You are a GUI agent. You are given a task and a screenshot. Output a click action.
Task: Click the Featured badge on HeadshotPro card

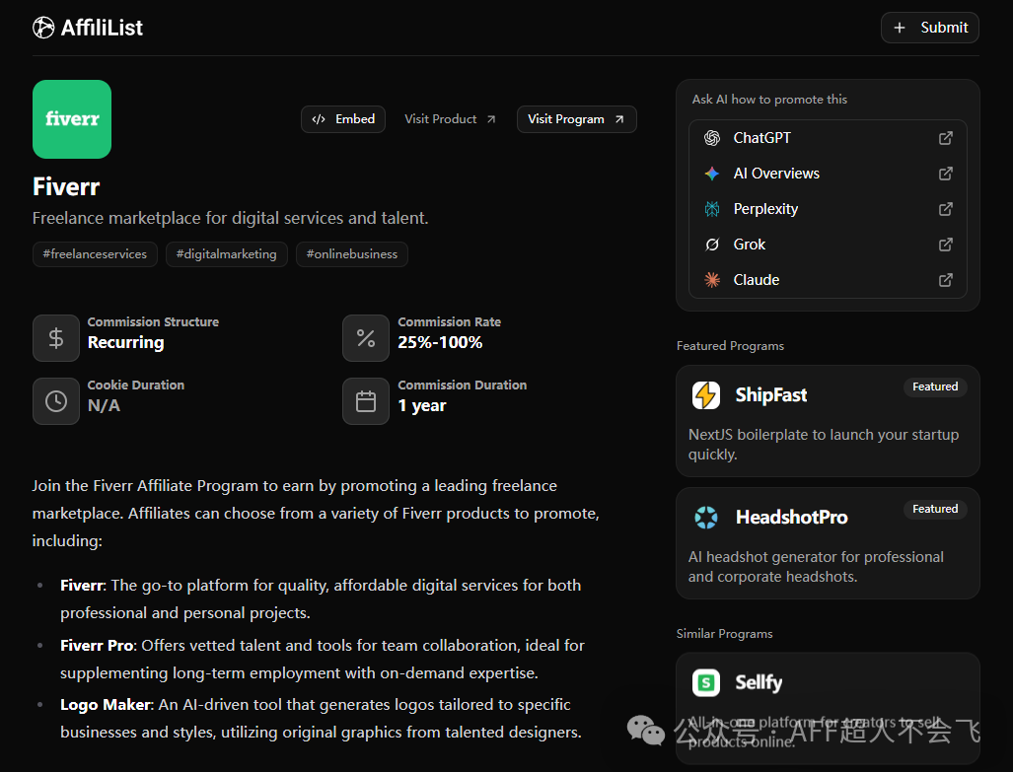tap(935, 509)
